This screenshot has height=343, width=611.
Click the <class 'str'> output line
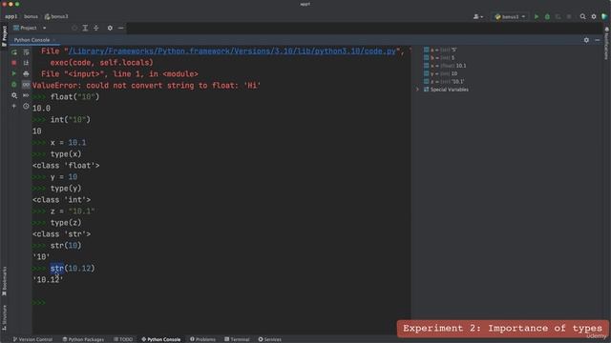click(x=61, y=234)
